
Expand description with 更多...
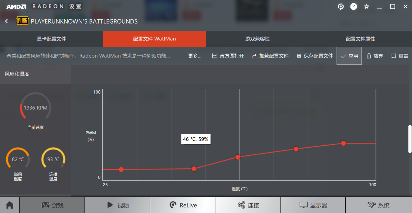(195, 56)
